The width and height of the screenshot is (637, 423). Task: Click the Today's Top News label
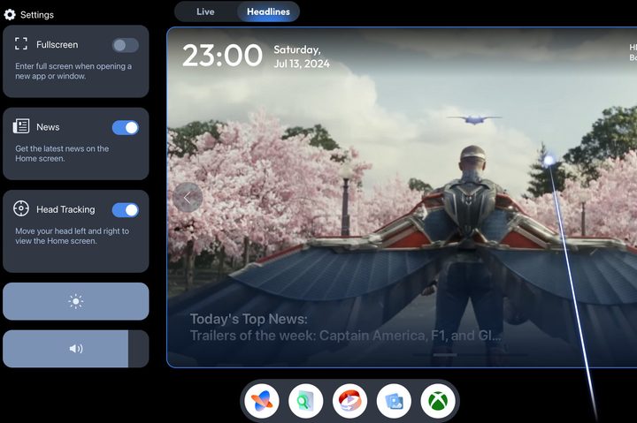point(249,319)
